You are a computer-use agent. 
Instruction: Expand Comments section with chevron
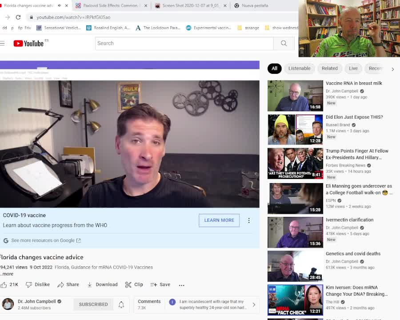tap(254, 305)
